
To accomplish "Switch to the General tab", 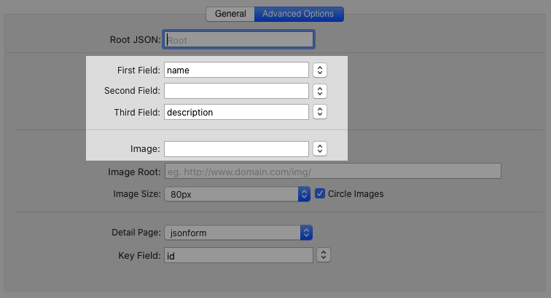I will point(230,14).
